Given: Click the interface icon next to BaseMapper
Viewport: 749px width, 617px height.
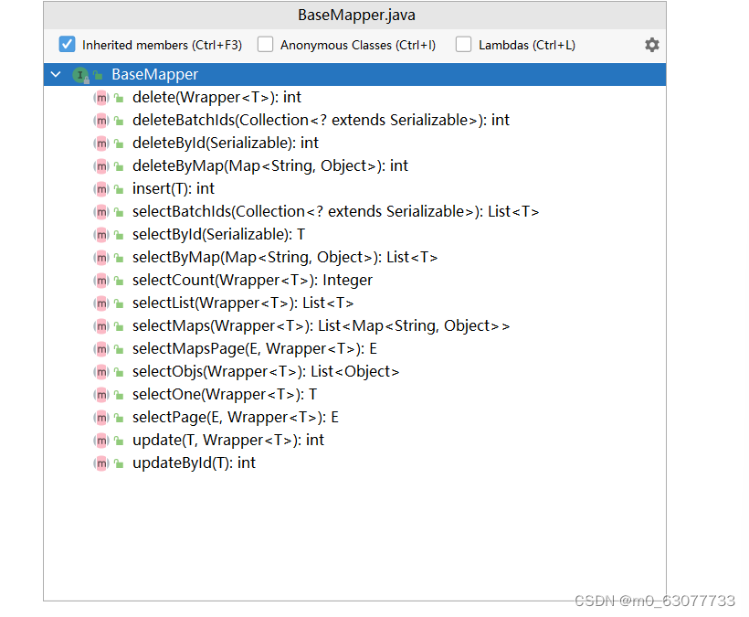Looking at the screenshot, I should 81,74.
